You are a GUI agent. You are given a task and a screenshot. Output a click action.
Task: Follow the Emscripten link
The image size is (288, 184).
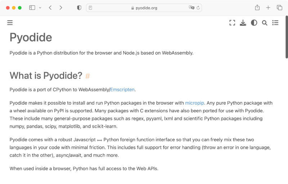coord(122,89)
